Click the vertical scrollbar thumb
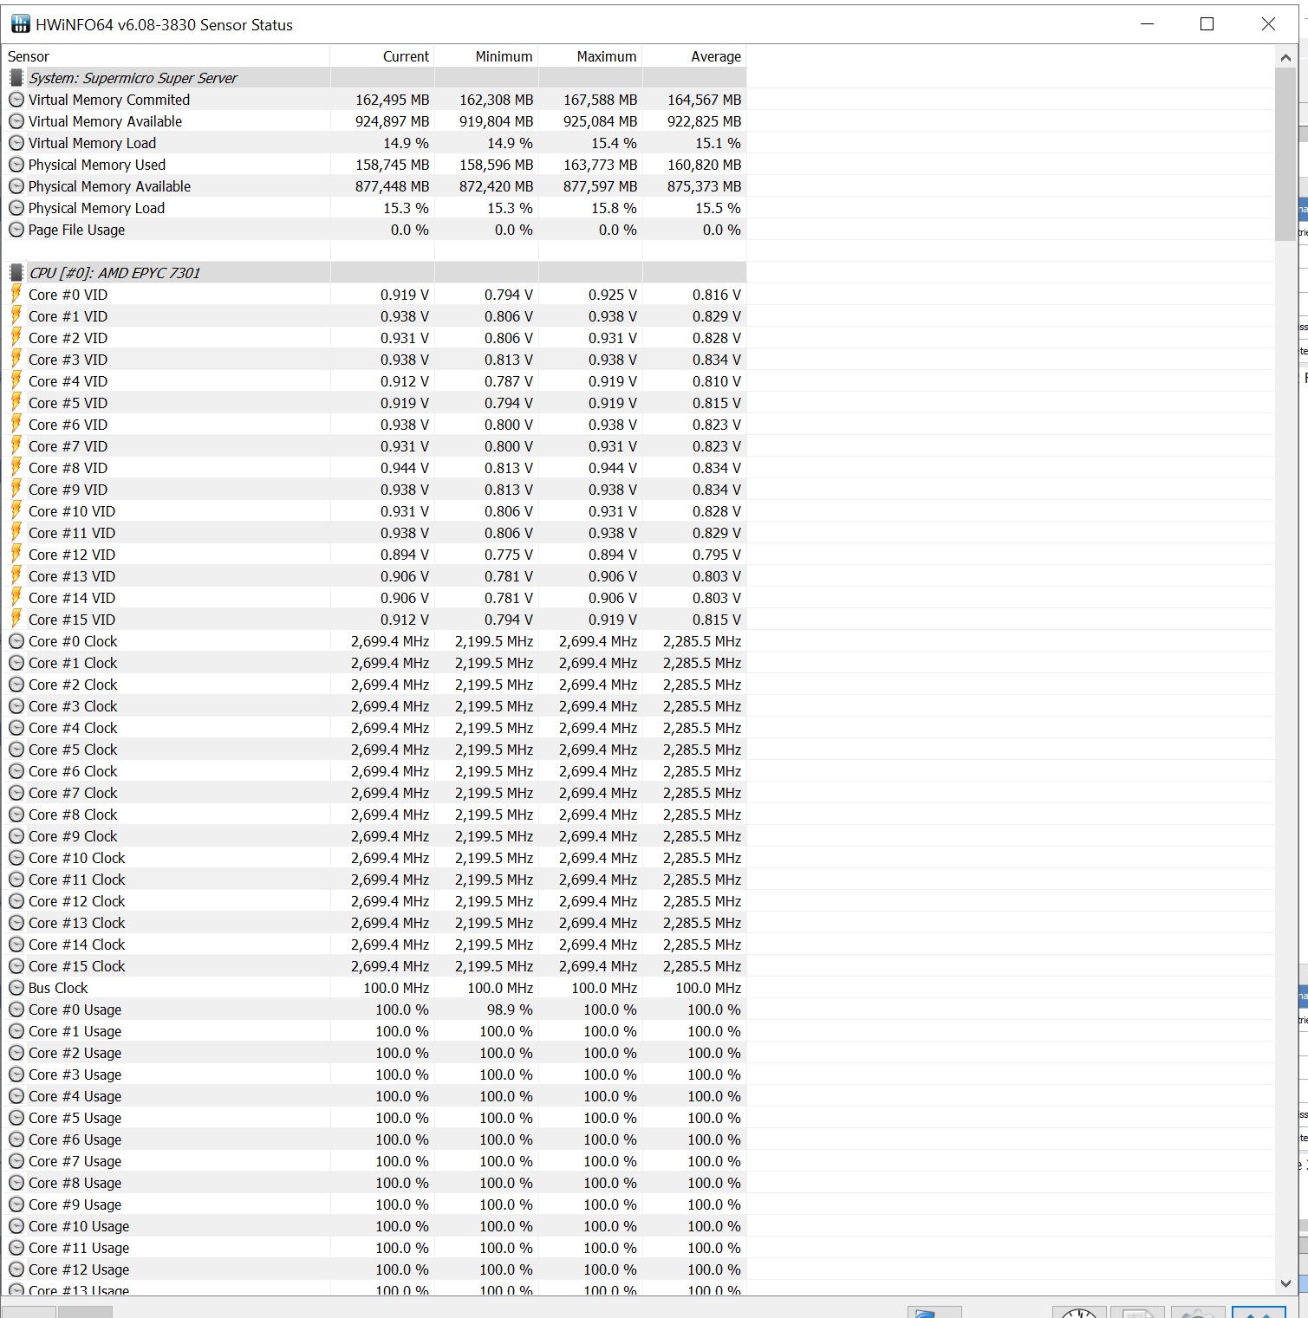 [1285, 153]
